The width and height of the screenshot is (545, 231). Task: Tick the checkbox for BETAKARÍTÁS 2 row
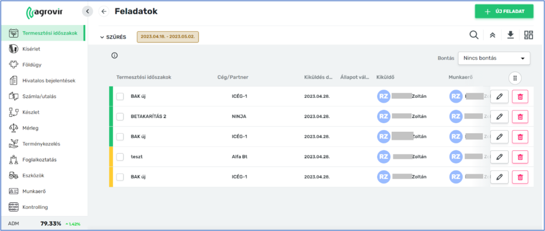pos(120,117)
